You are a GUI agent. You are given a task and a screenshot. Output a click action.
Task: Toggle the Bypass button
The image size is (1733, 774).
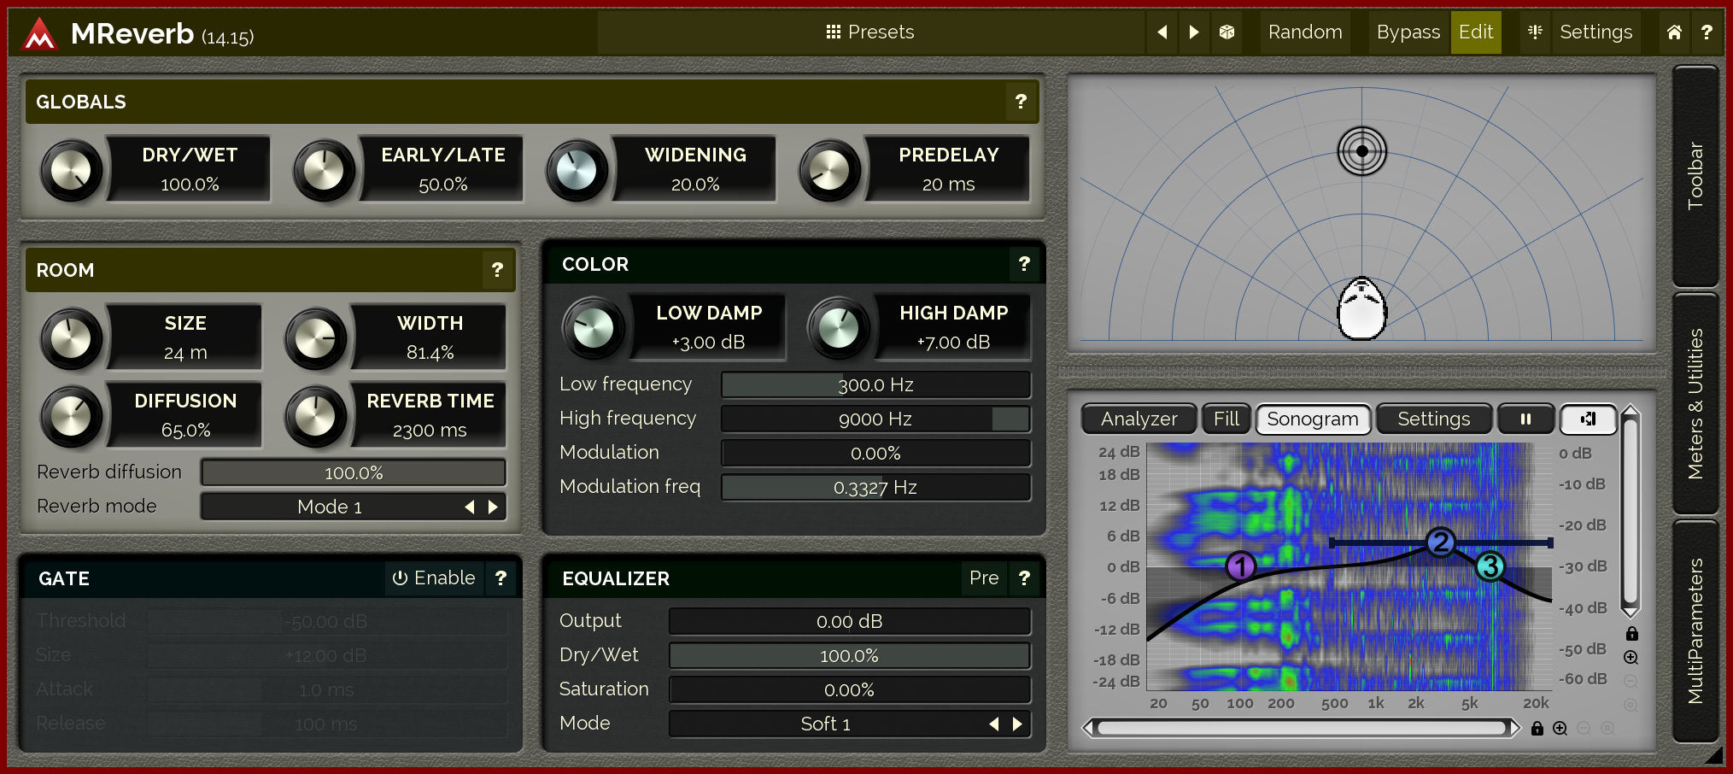coord(1408,32)
